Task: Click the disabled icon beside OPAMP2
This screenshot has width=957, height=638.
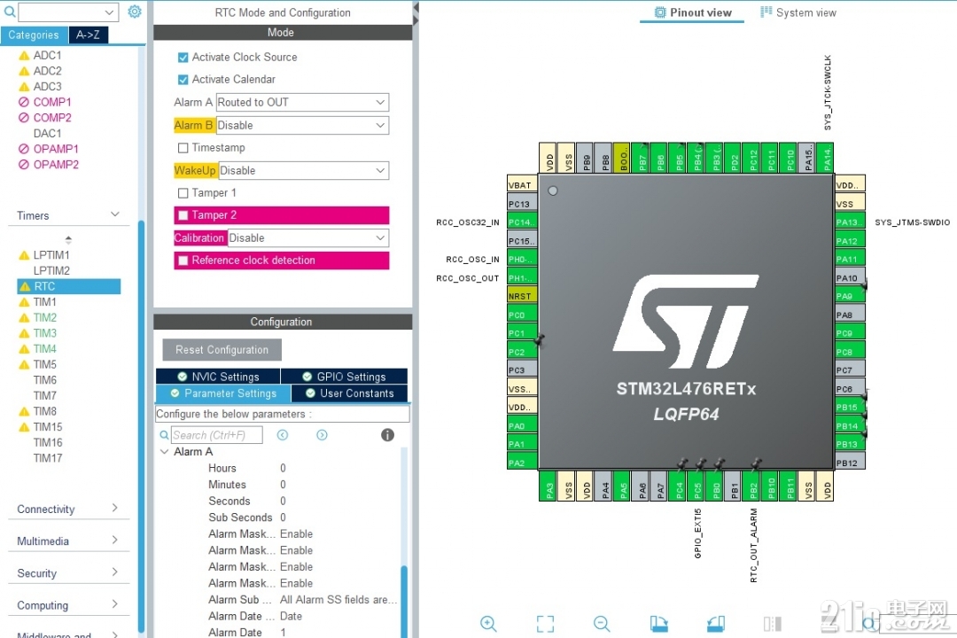Action: [x=24, y=164]
